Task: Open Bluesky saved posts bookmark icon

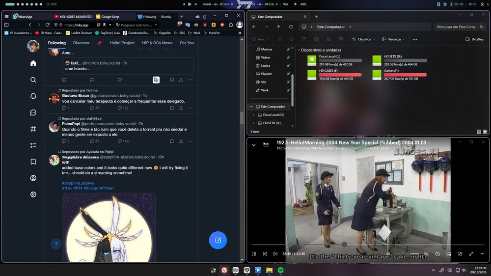Action: coord(33,162)
